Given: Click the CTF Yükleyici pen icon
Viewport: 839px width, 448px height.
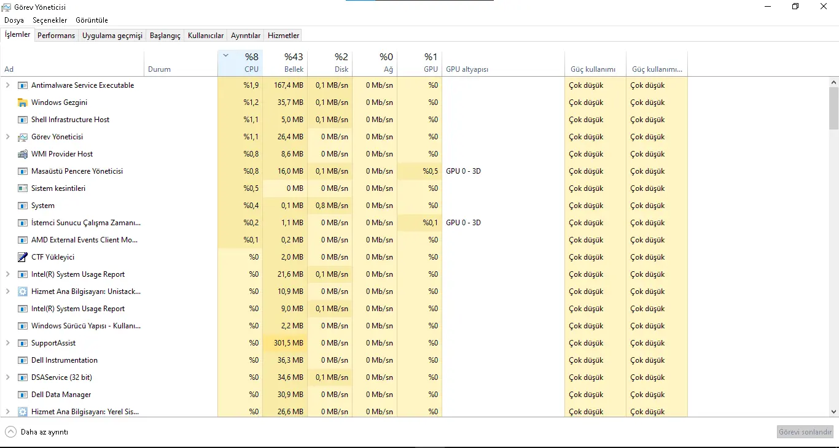Looking at the screenshot, I should tap(23, 257).
